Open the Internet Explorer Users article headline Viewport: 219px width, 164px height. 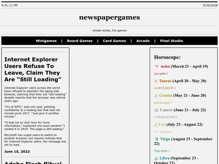click(x=33, y=69)
